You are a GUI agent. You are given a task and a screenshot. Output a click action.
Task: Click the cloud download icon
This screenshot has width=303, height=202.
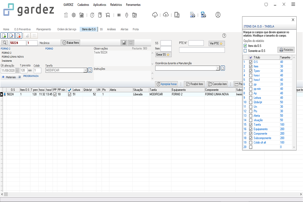point(155,15)
